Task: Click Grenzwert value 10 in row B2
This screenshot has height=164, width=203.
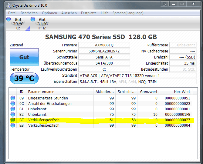Action: click(x=155, y=115)
